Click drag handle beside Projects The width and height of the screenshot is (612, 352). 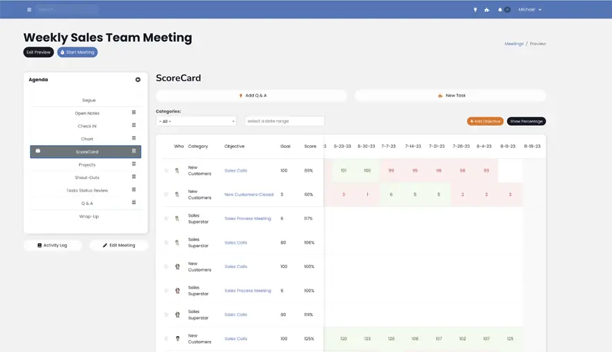click(x=134, y=164)
